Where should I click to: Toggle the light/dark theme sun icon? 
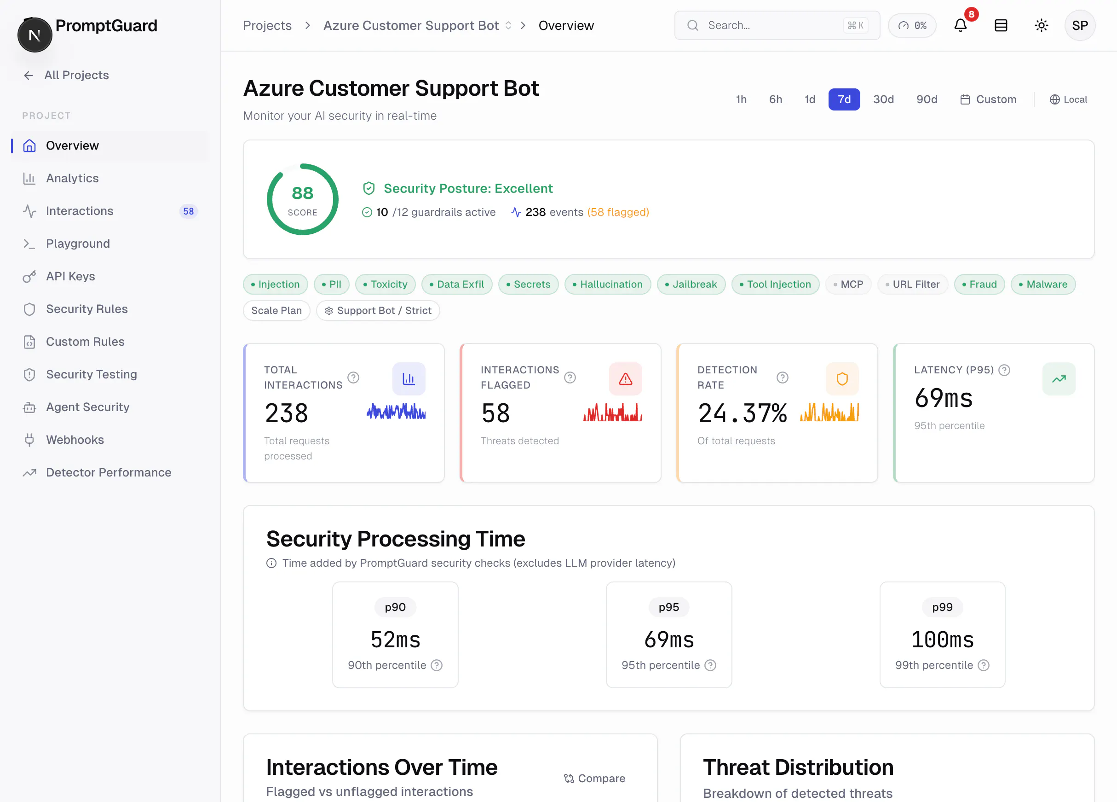(x=1041, y=25)
